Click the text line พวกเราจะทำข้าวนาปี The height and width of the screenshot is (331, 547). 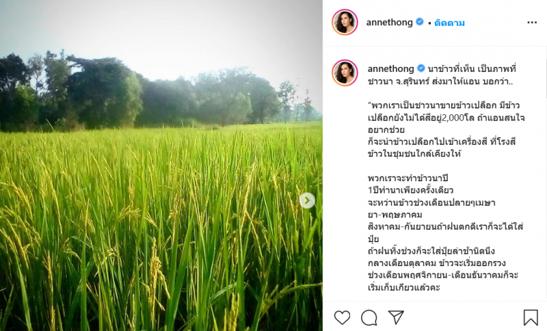[408, 178]
